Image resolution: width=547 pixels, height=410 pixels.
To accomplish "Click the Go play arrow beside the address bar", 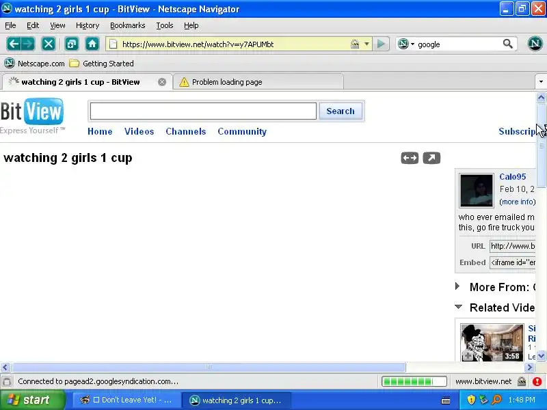I will click(x=381, y=44).
